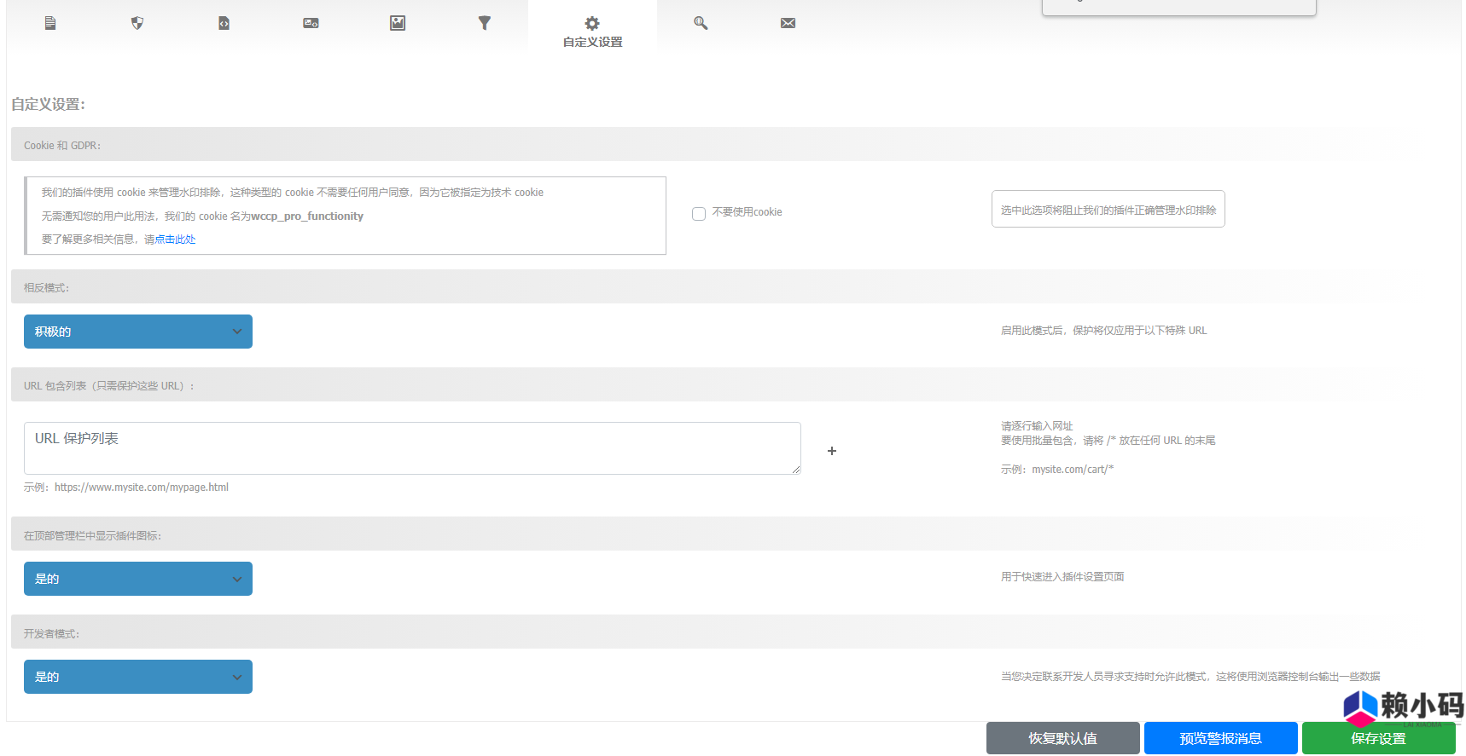
Task: Click the plus button to add URL
Action: 832,451
